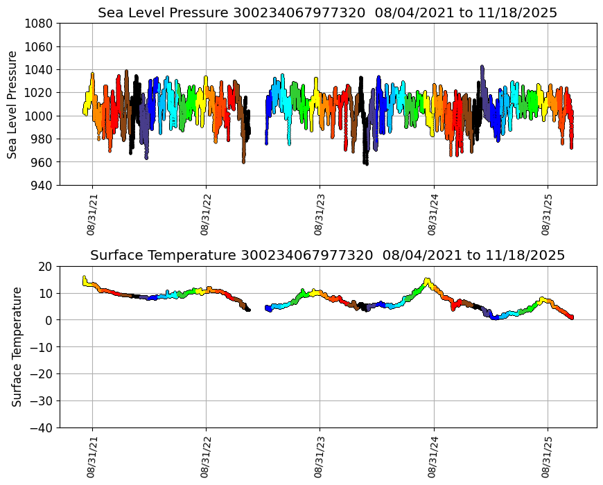
Task: Select 08/31/21 date label under temperature chart
Action: [91, 458]
